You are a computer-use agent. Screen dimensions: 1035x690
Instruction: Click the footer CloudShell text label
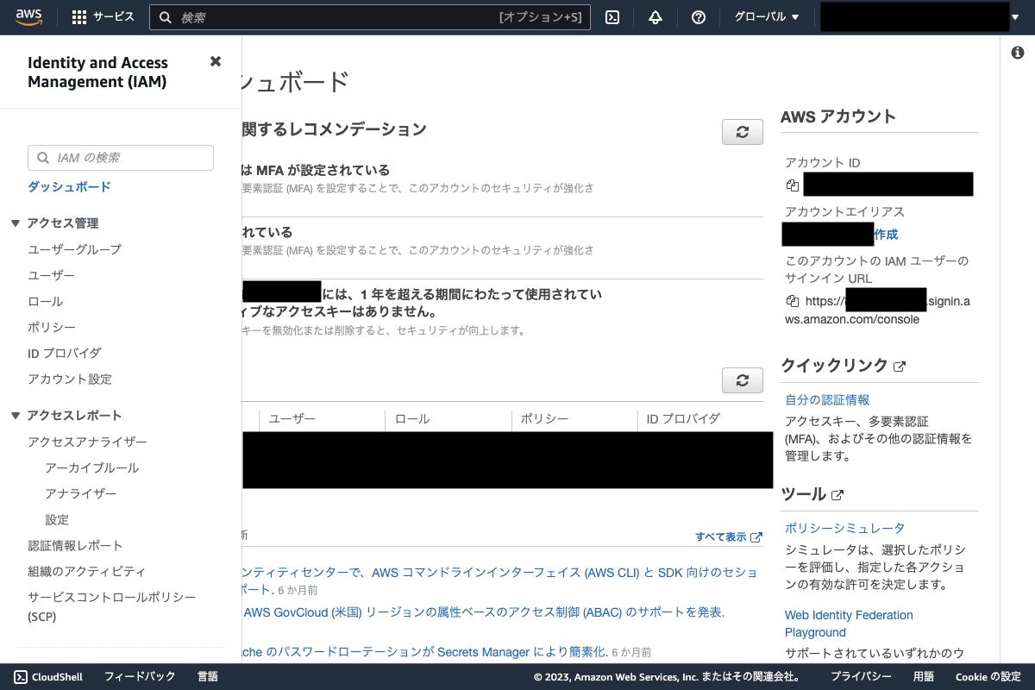[57, 677]
